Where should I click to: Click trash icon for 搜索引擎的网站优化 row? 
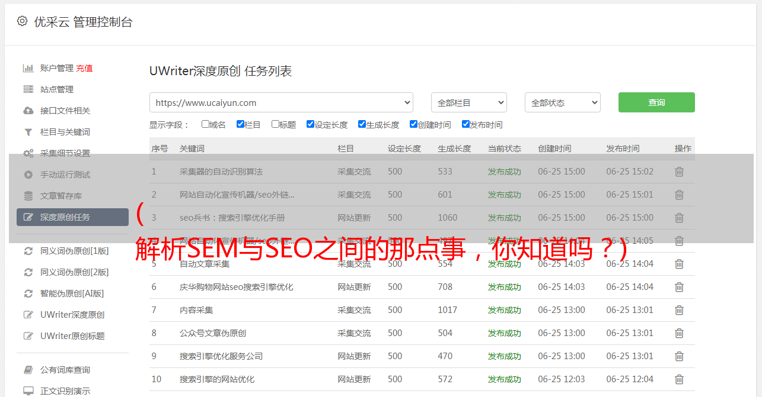[679, 379]
